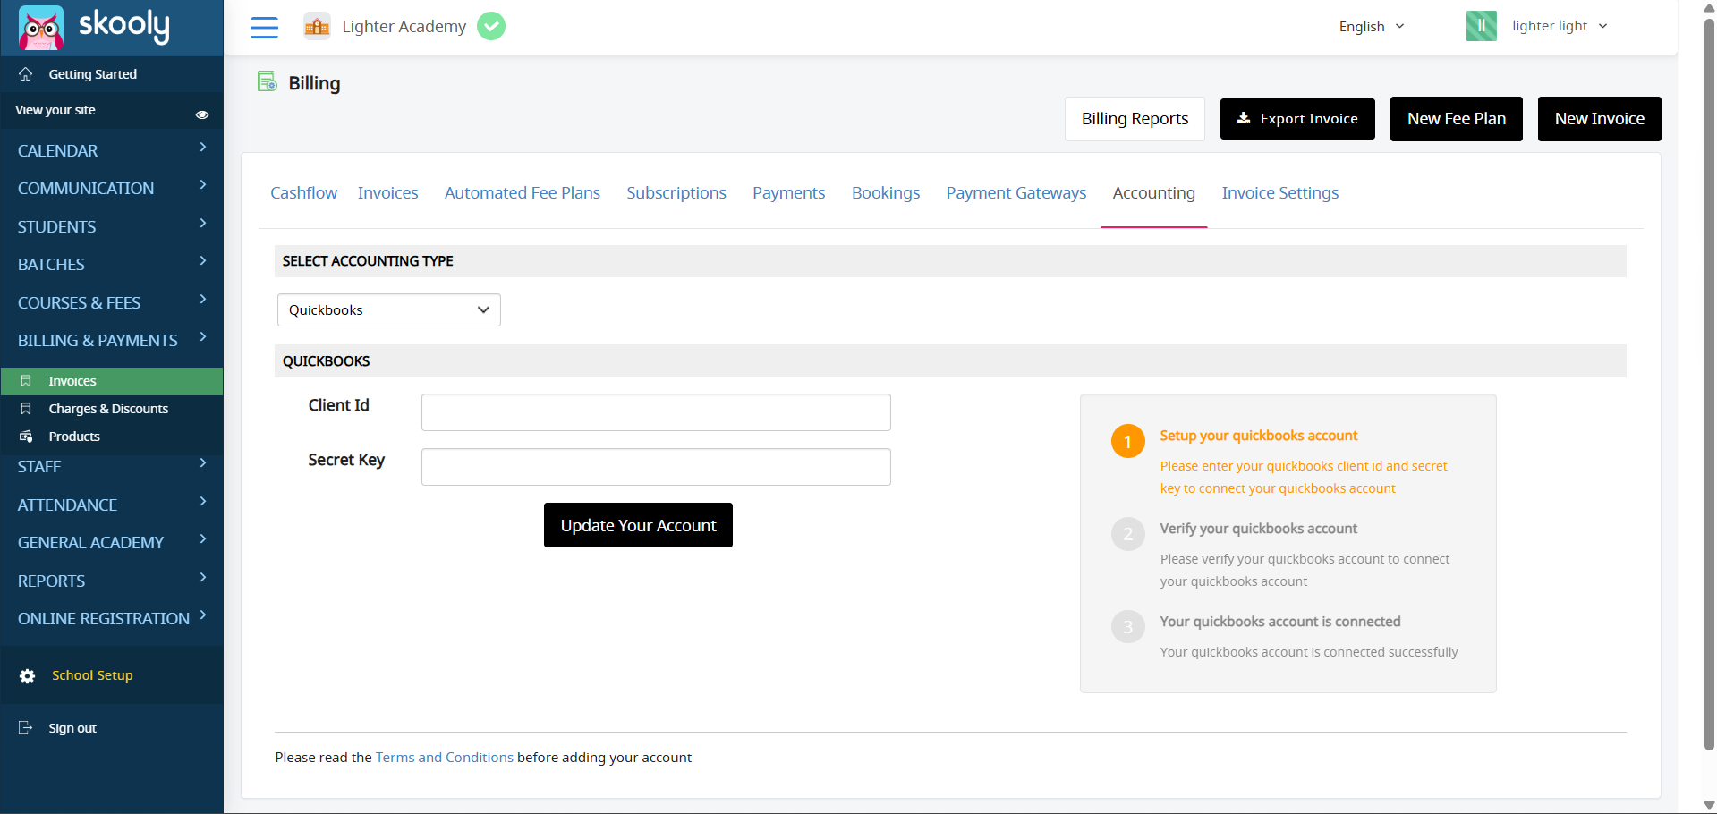Click the Export Invoice download icon
Viewport: 1717px width, 814px height.
pyautogui.click(x=1244, y=118)
